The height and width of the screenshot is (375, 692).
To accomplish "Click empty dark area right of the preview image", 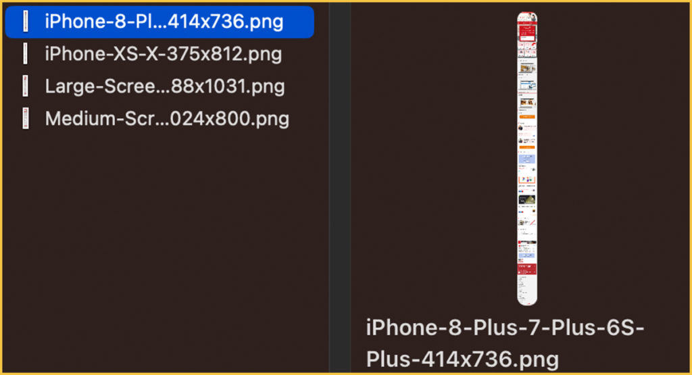I will [614, 159].
